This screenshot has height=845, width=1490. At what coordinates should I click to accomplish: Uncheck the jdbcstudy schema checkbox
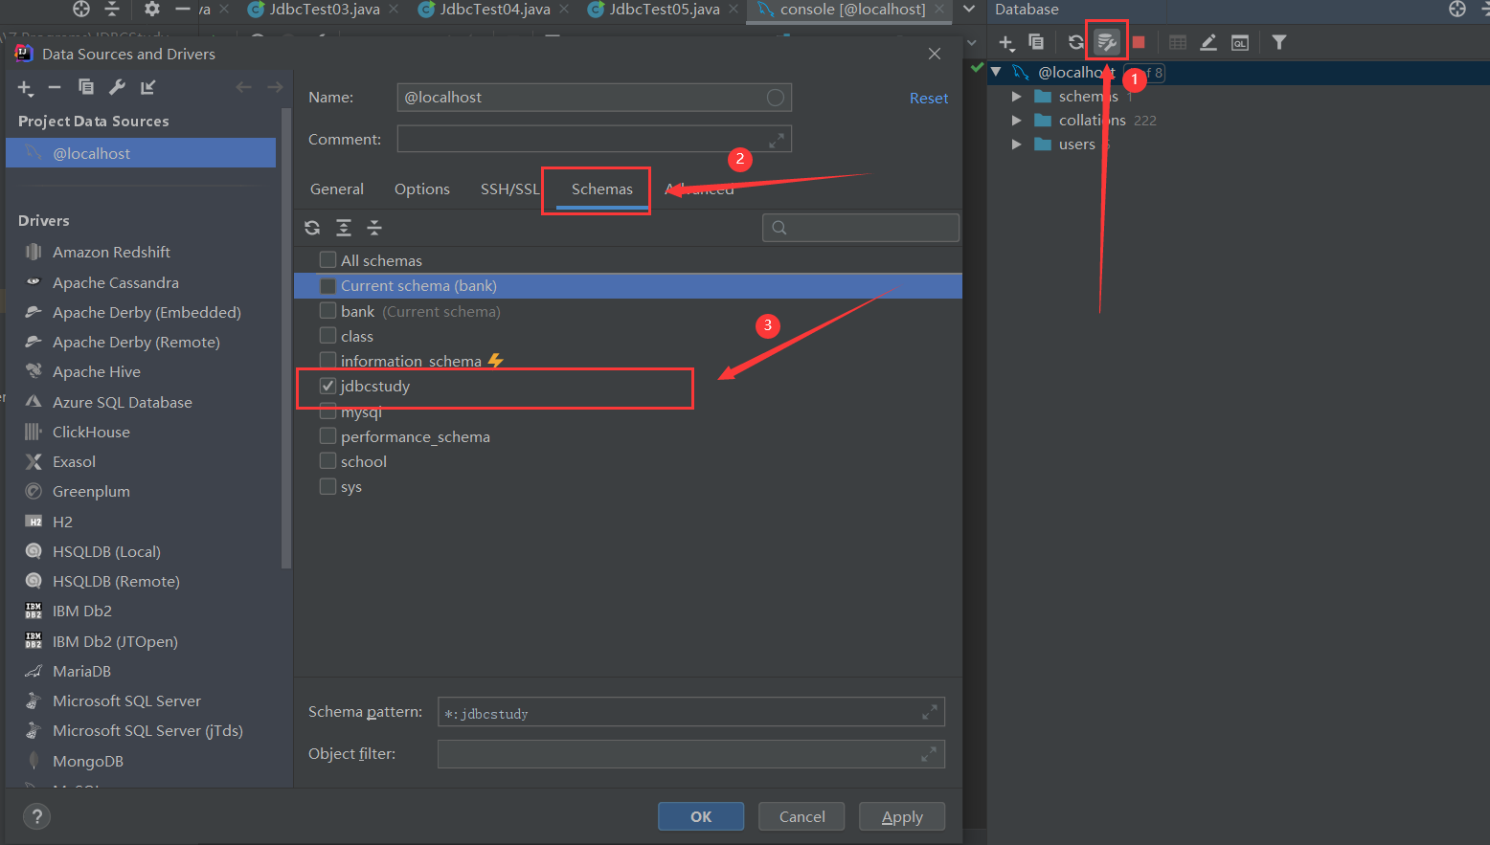[x=327, y=386]
